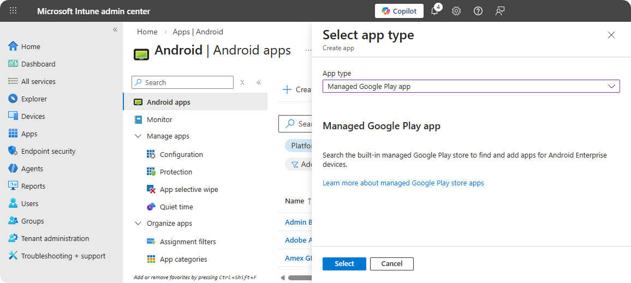
Task: Open the App type dropdown
Action: [x=471, y=86]
